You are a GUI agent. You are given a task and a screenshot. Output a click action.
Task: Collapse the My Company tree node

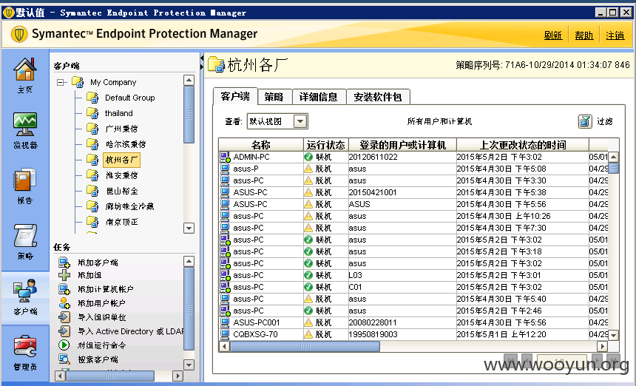click(61, 82)
